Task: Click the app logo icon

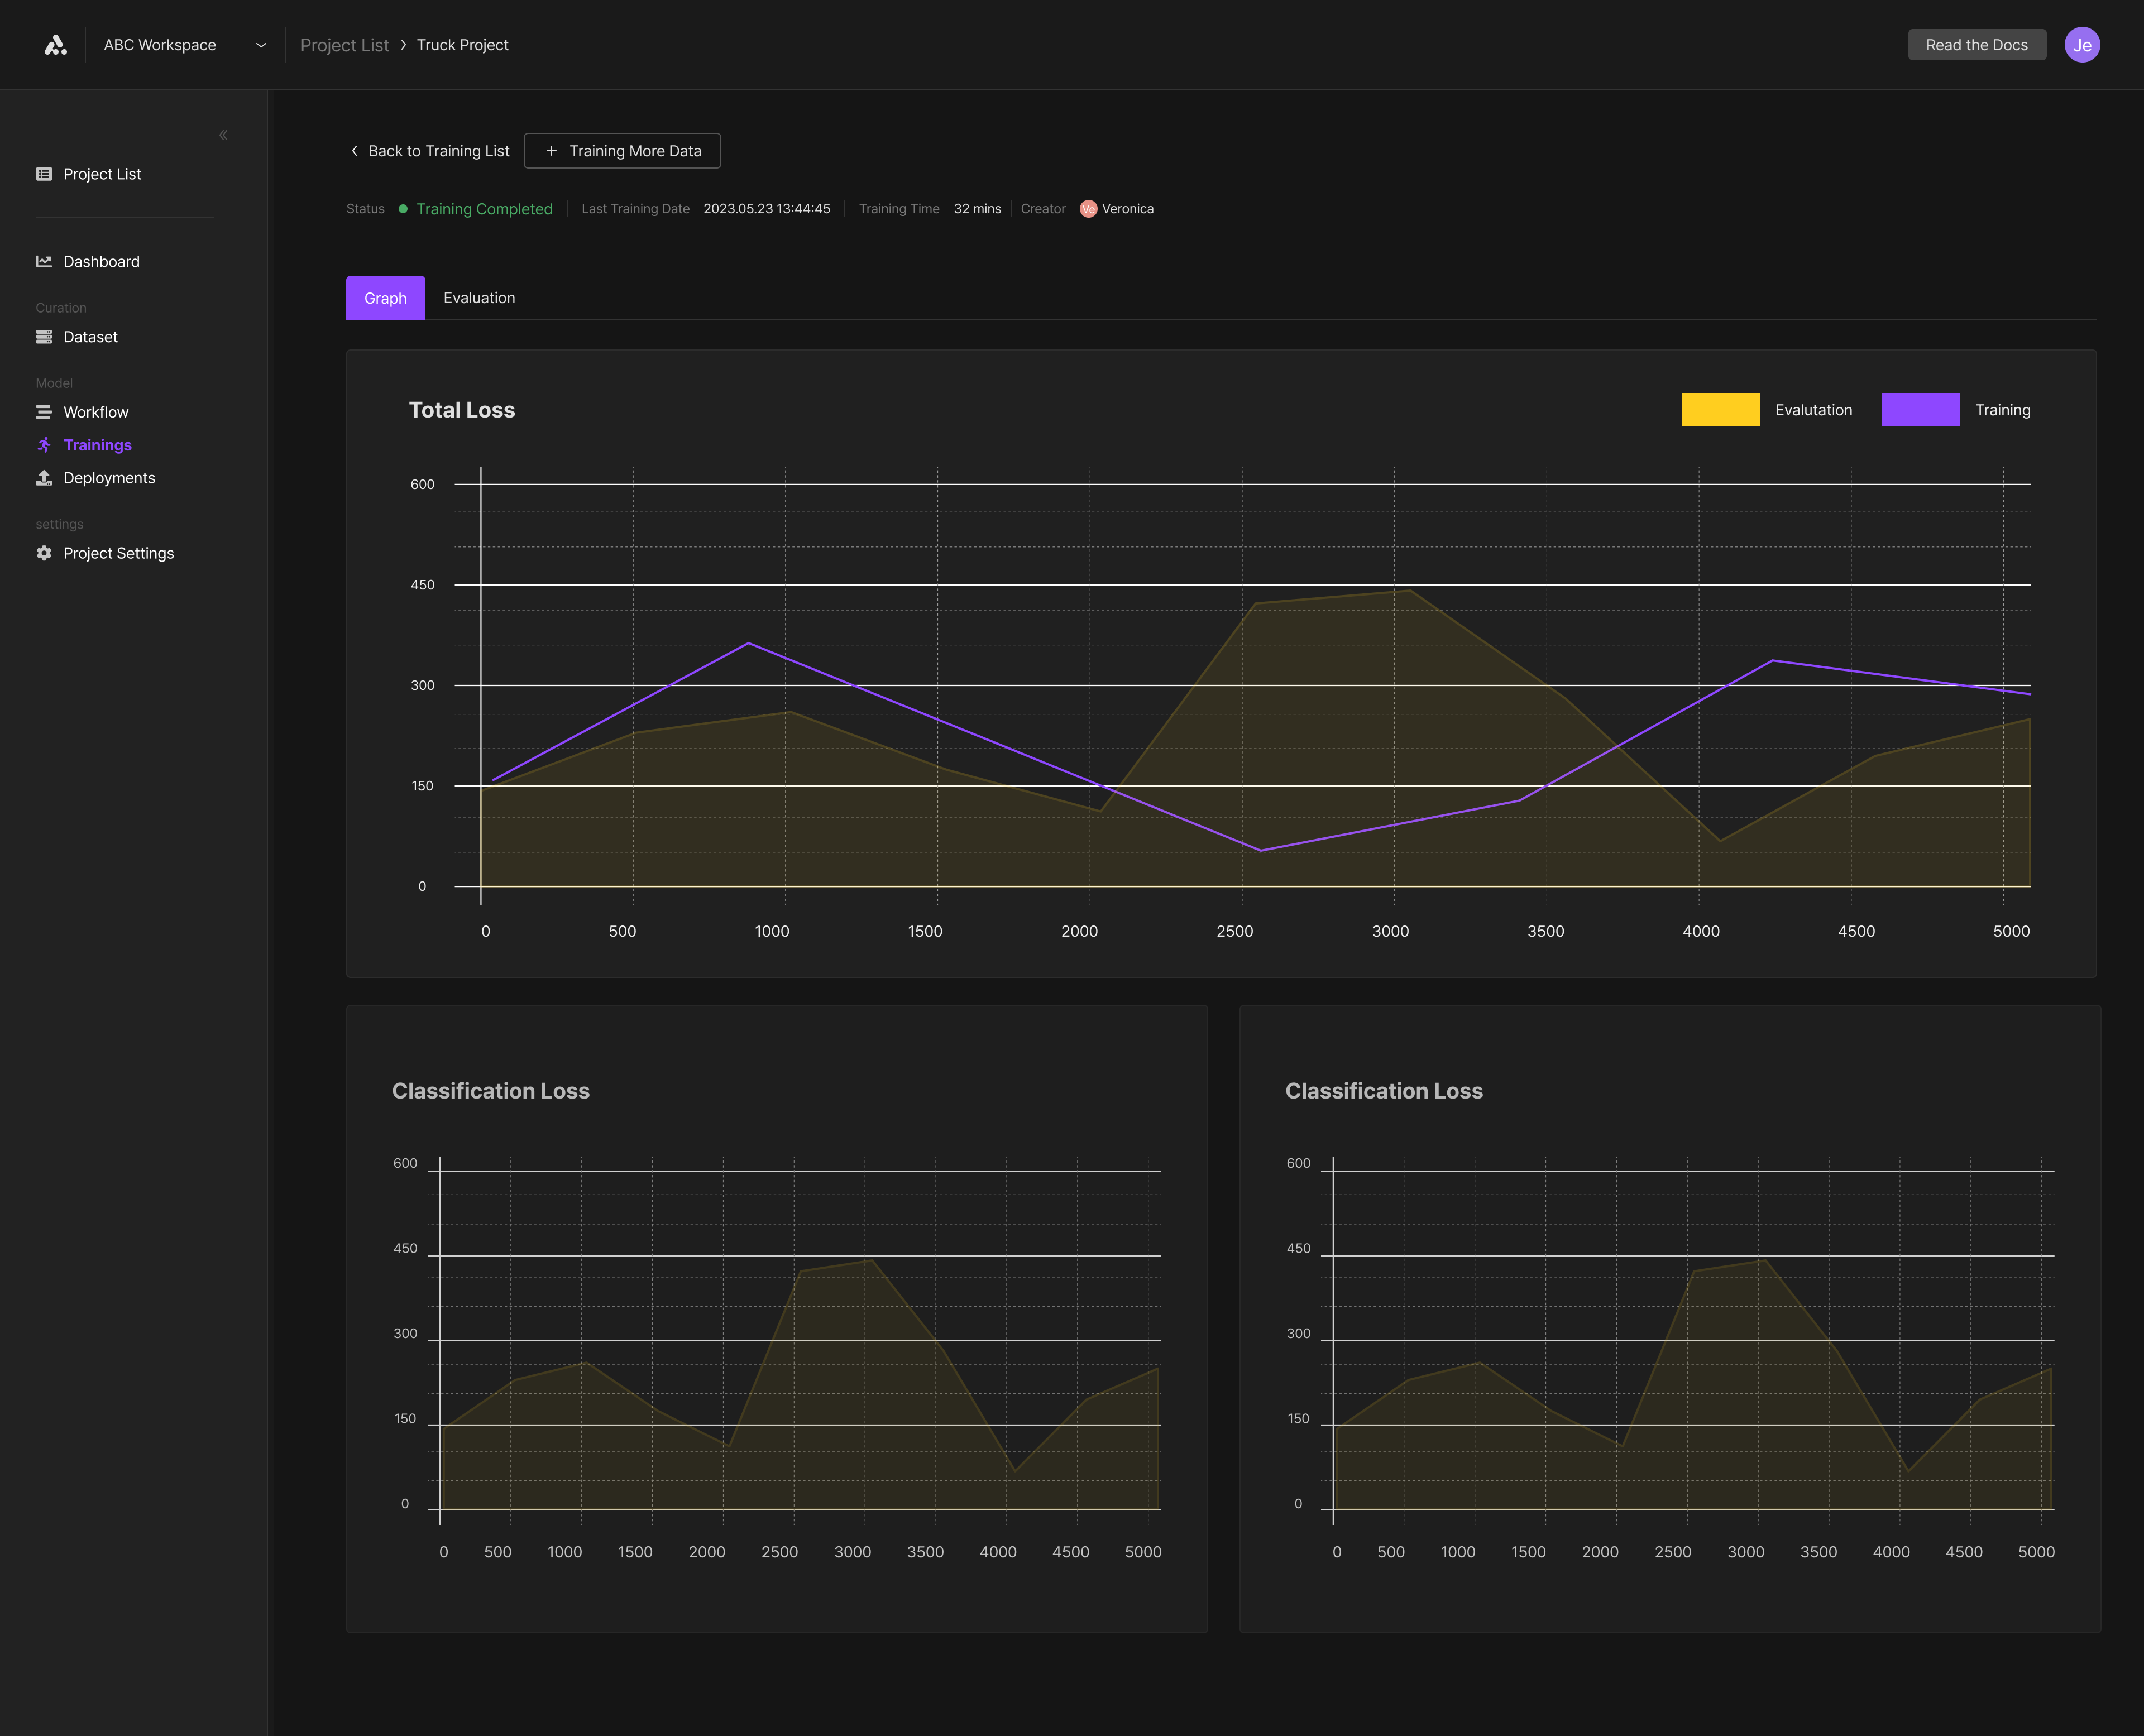Action: point(56,45)
